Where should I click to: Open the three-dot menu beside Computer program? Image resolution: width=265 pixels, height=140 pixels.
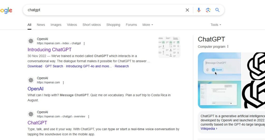tap(228, 46)
